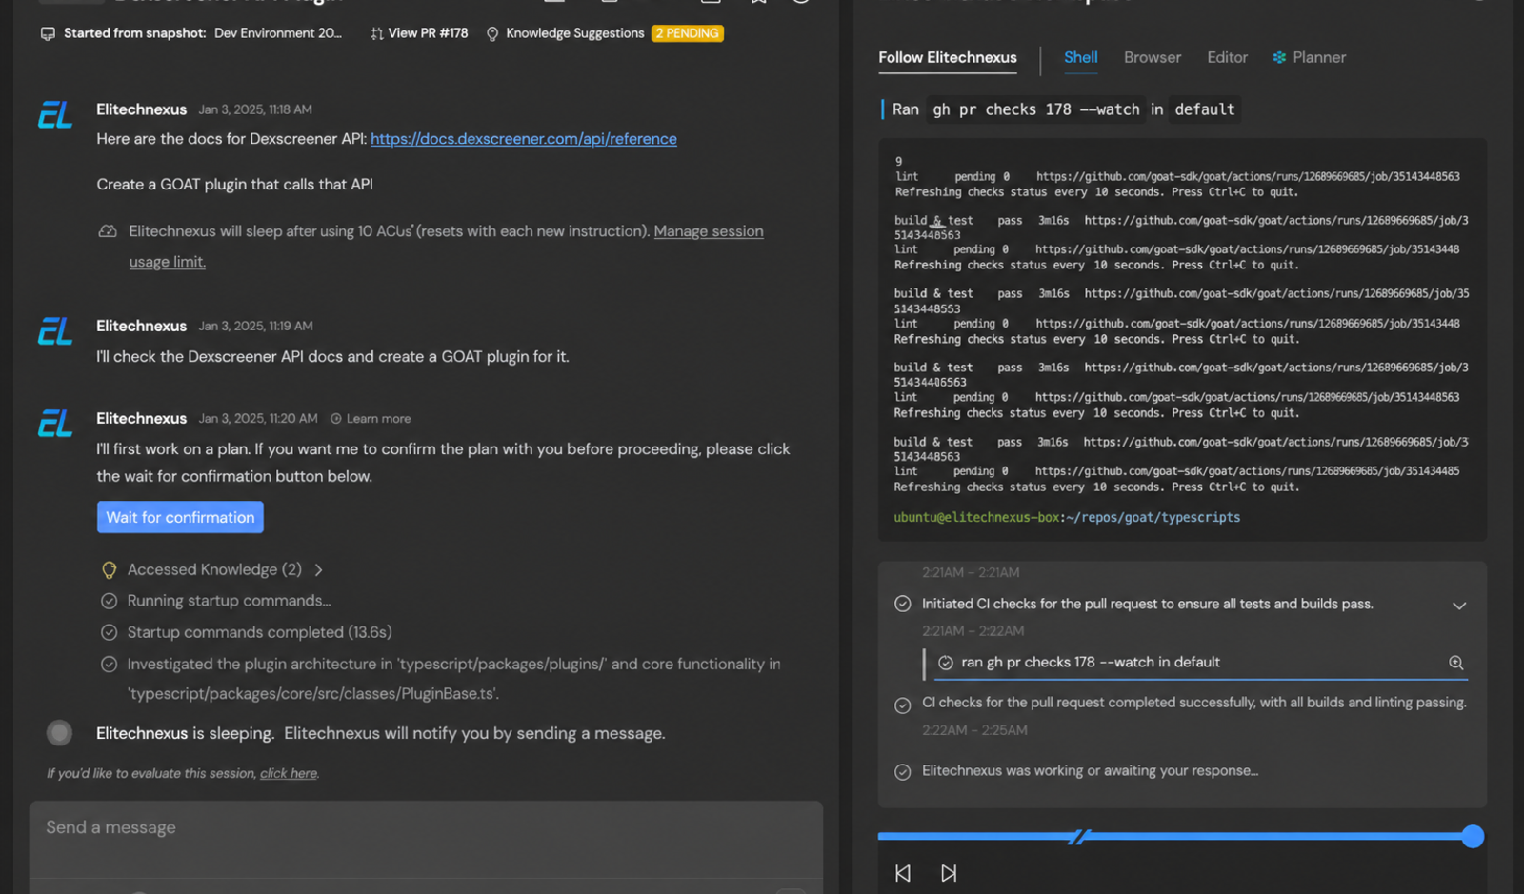
Task: Click the slash marker on the timeline
Action: point(1079,837)
